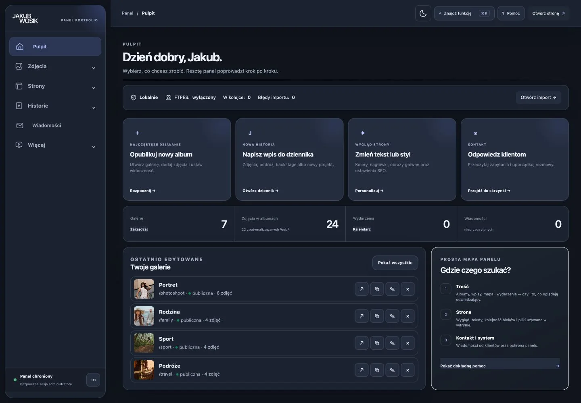Edit the Podróże gallery pencil icon
581x403 pixels.
point(392,370)
